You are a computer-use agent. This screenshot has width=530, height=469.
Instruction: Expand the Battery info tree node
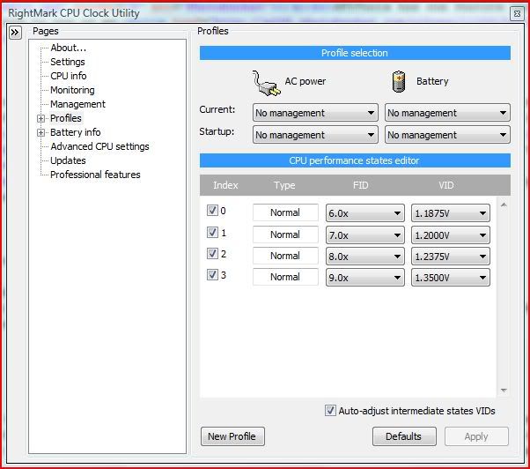[x=40, y=132]
